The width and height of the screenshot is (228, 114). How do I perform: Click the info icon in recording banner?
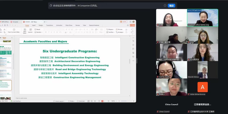click(x=165, y=5)
